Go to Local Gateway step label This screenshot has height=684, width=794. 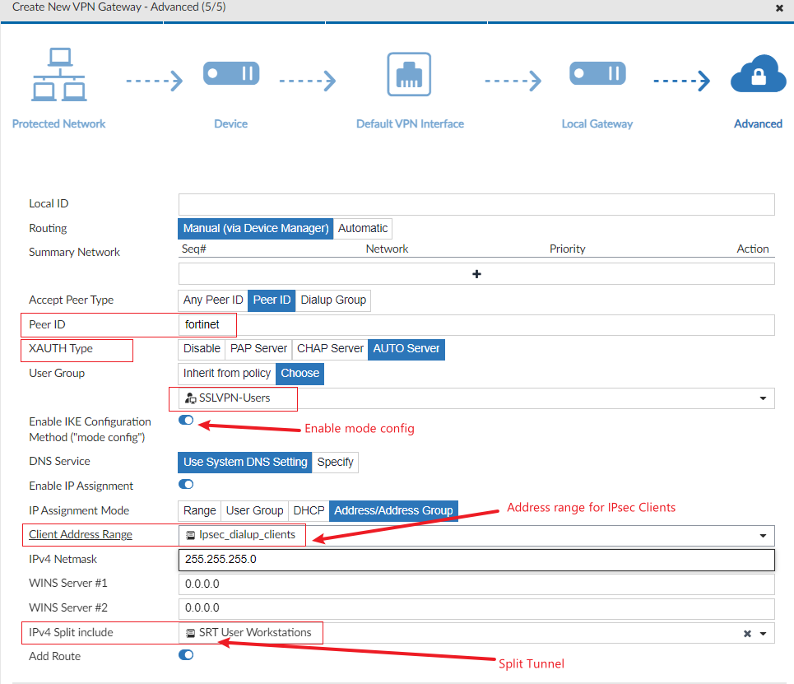(597, 124)
